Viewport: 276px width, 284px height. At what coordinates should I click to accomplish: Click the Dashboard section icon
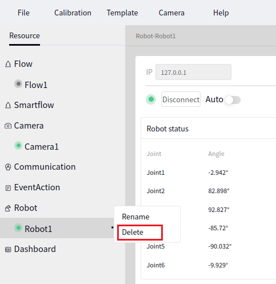8,250
